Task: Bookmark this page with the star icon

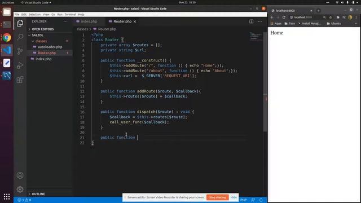Action: pyautogui.click(x=331, y=17)
